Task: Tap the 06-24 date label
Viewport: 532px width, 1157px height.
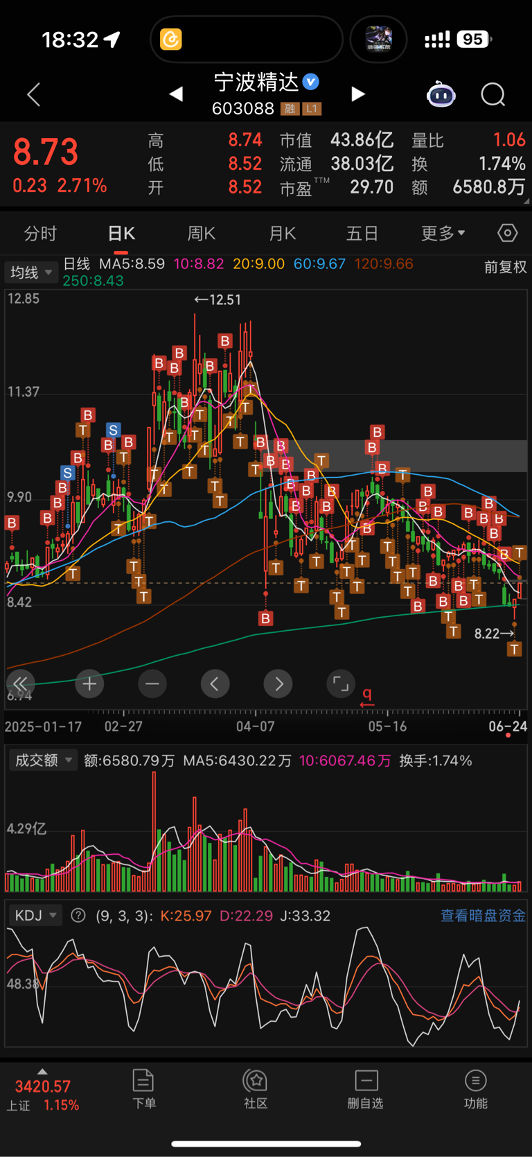Action: tap(508, 727)
